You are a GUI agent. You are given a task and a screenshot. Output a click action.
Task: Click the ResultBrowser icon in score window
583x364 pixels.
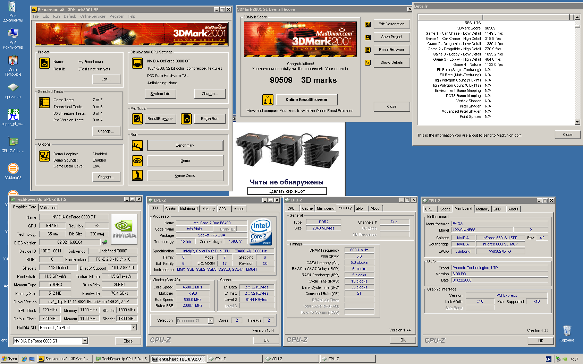pyautogui.click(x=368, y=50)
